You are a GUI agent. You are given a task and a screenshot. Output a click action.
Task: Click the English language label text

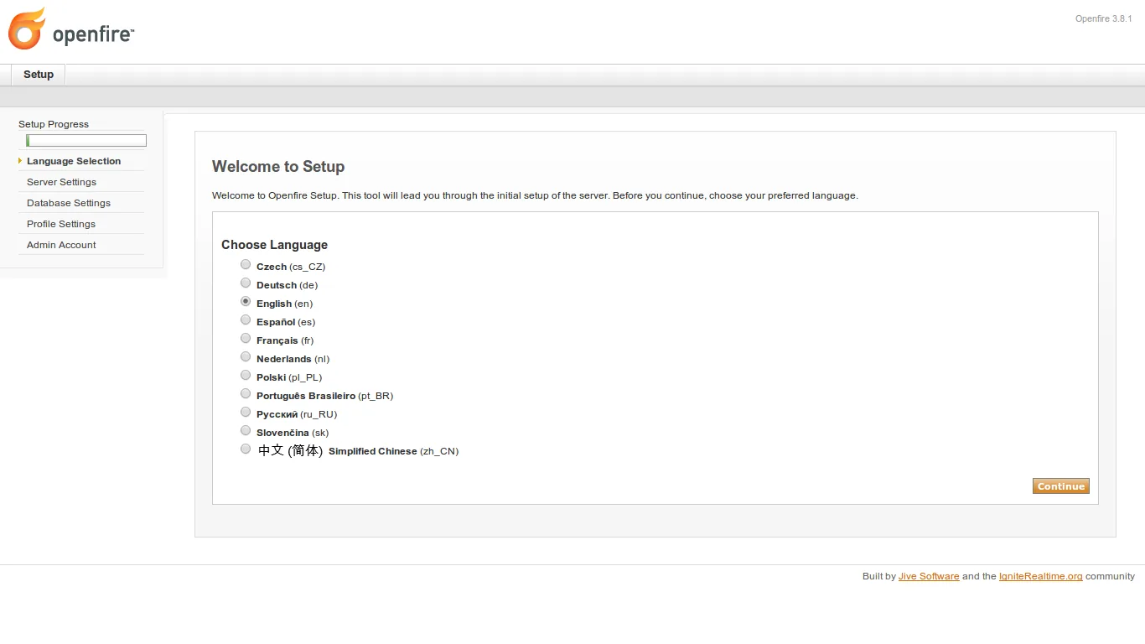click(284, 304)
